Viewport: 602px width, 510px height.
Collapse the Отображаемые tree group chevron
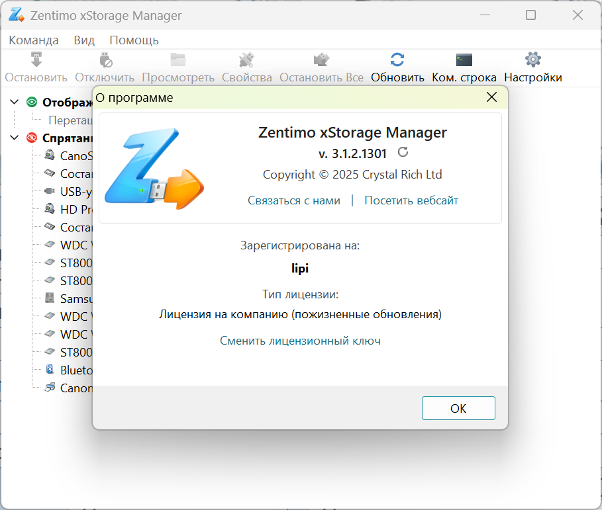click(x=14, y=102)
